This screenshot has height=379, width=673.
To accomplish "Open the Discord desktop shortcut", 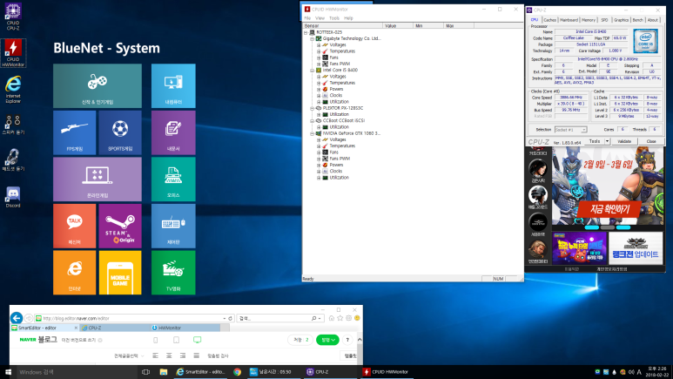I will pos(13,197).
